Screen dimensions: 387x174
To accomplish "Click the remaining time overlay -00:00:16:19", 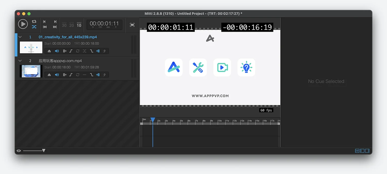I will click(247, 27).
